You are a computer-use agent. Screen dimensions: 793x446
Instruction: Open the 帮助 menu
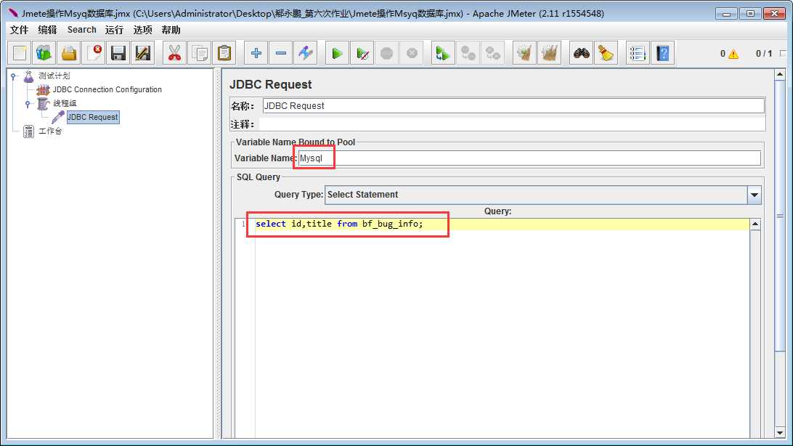pyautogui.click(x=171, y=30)
